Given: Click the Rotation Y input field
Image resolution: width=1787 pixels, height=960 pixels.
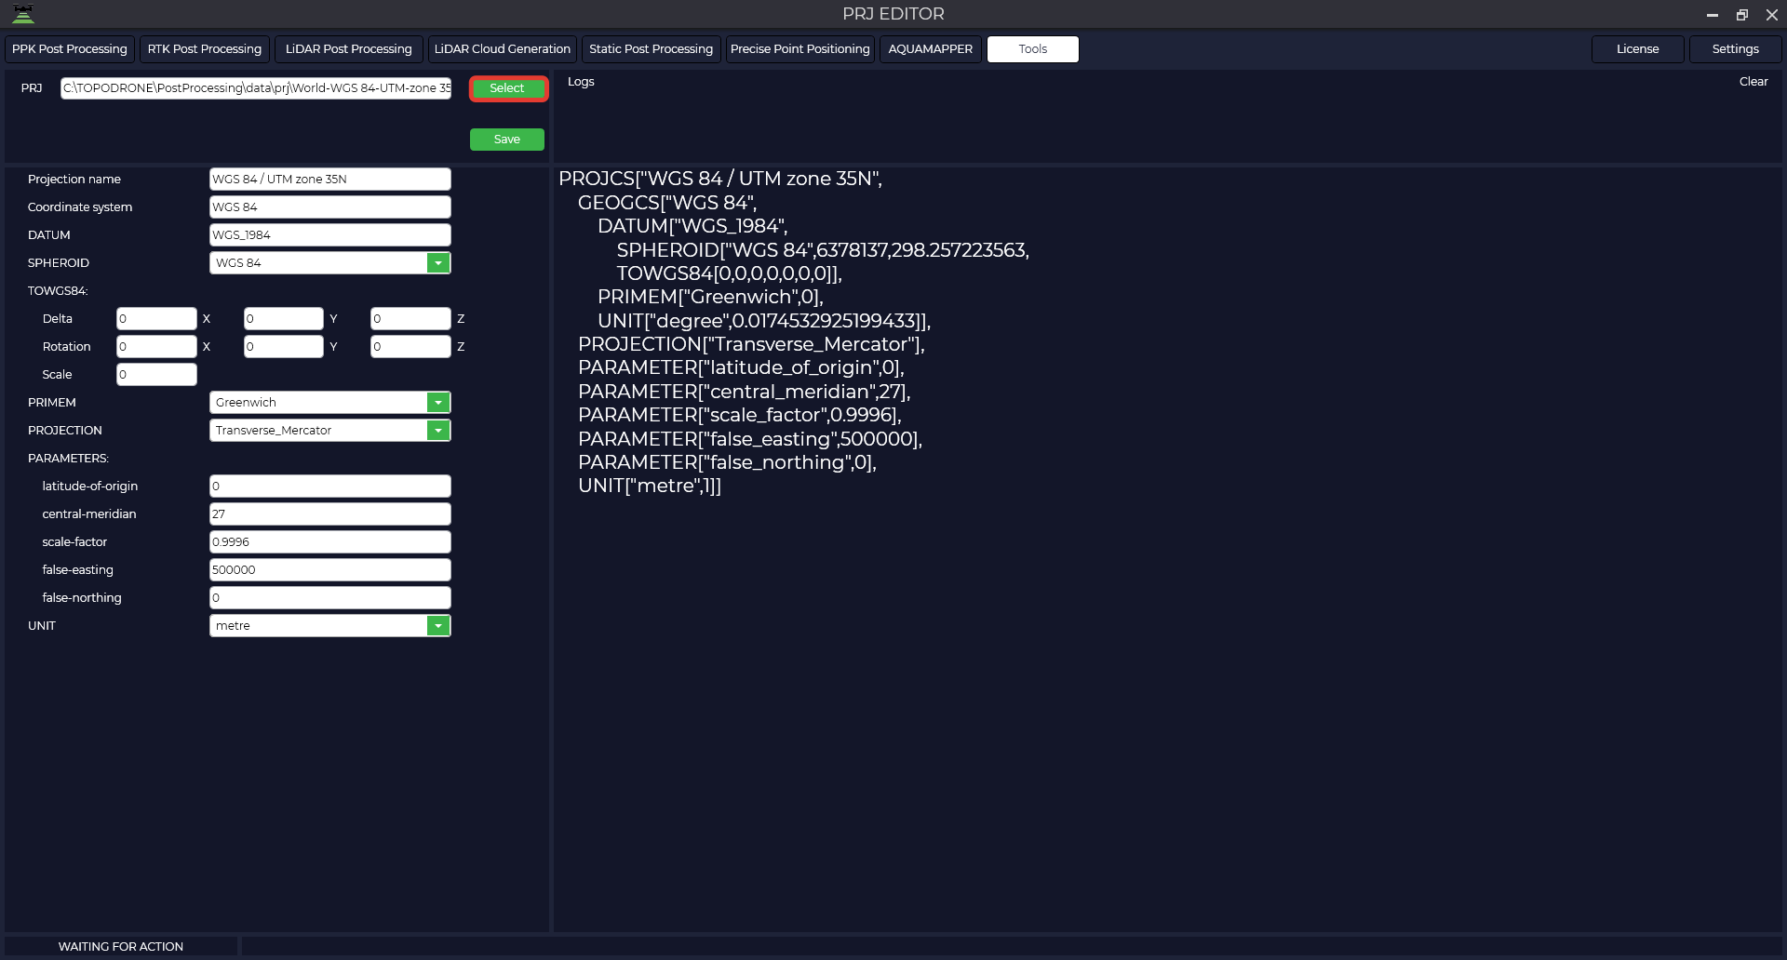Looking at the screenshot, I should (284, 347).
